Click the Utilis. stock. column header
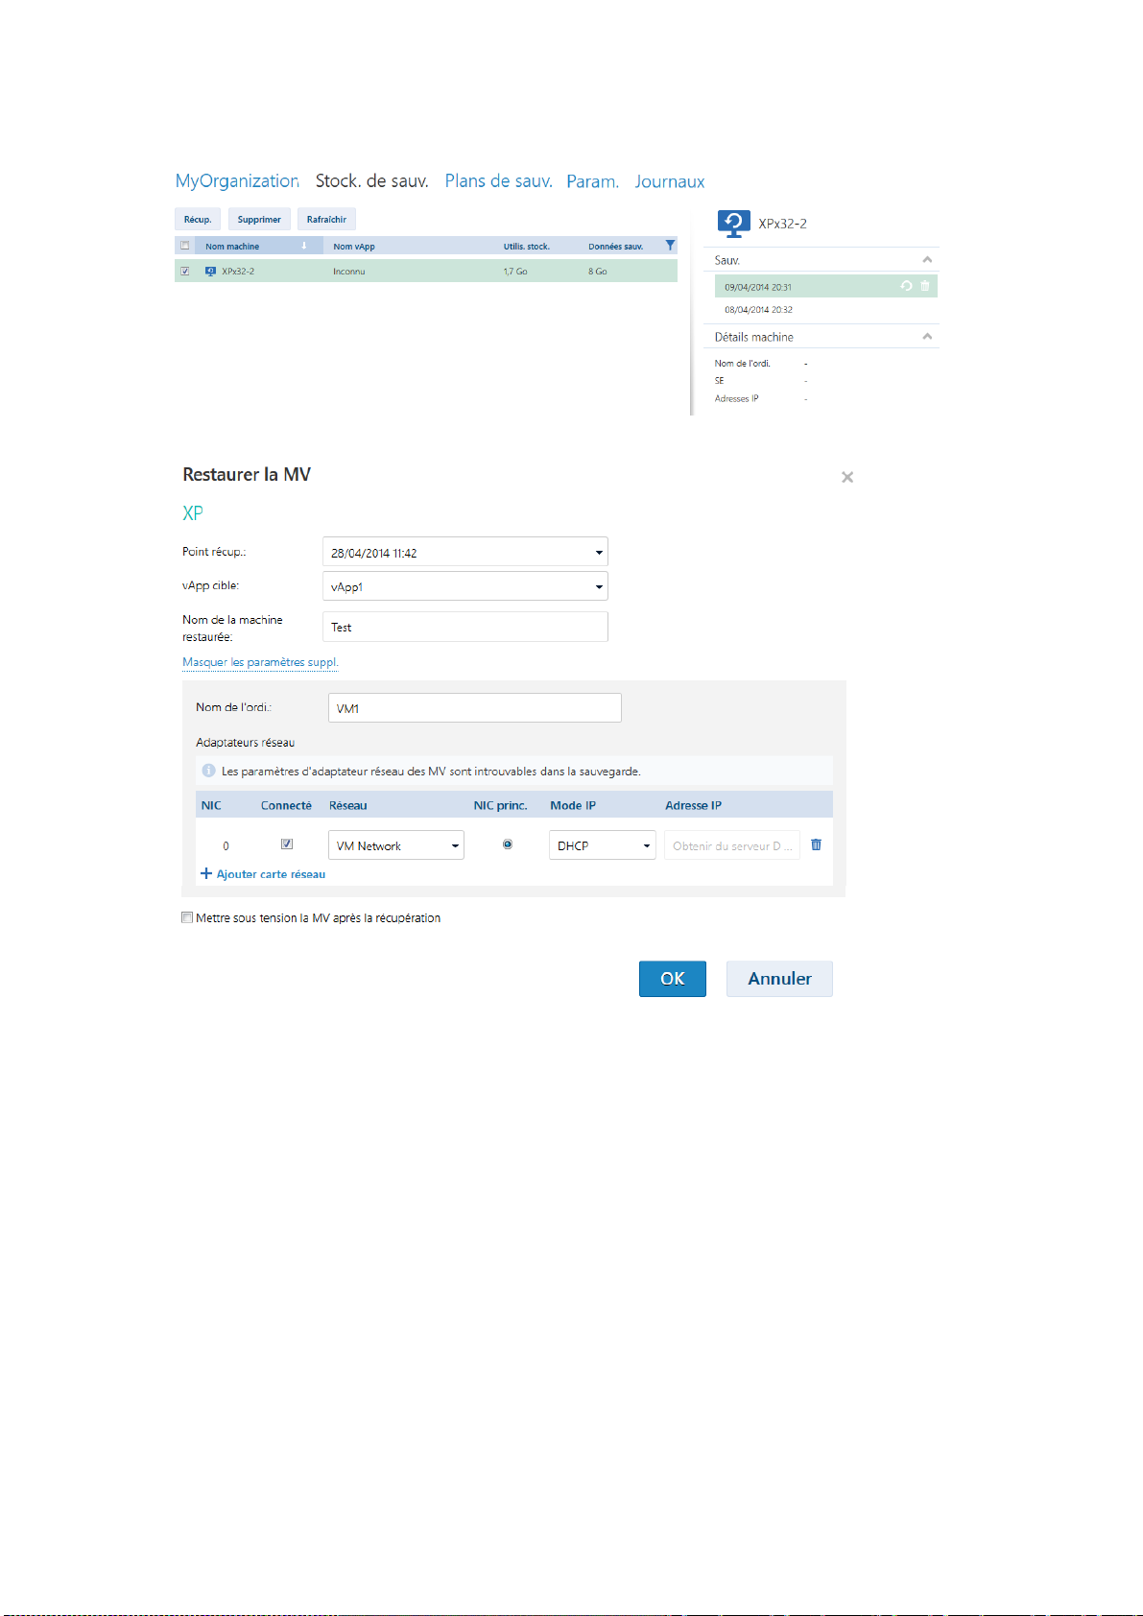The height and width of the screenshot is (1616, 1143). 527,247
